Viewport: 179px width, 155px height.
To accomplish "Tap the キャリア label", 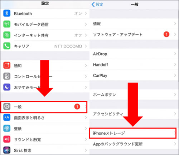I will pyautogui.click(x=21, y=46).
